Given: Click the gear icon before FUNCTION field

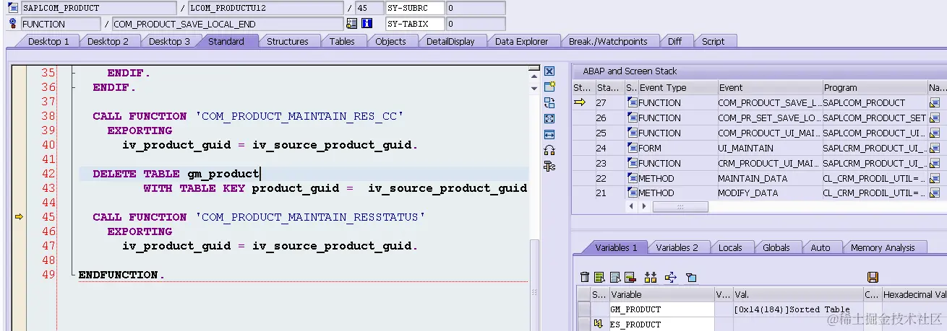Looking at the screenshot, I should 12,24.
